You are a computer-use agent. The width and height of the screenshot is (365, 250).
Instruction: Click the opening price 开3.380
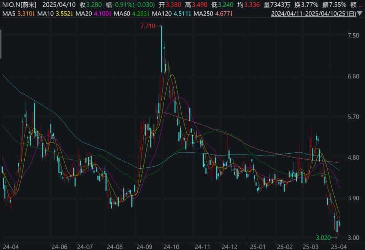click(170, 5)
